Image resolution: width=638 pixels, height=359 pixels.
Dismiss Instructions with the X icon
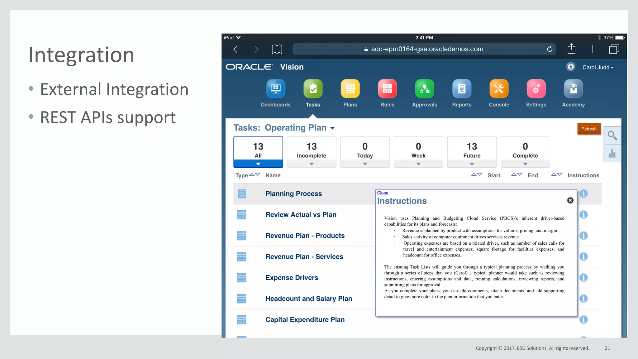570,200
